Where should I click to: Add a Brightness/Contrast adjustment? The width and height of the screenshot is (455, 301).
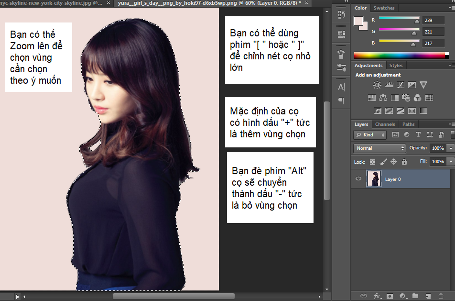tap(377, 85)
